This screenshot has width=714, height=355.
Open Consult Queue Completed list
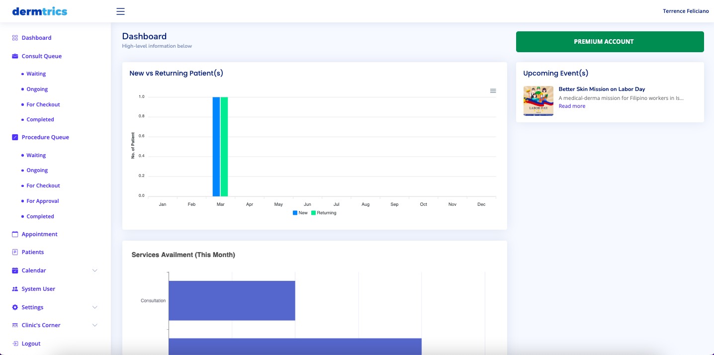[40, 119]
